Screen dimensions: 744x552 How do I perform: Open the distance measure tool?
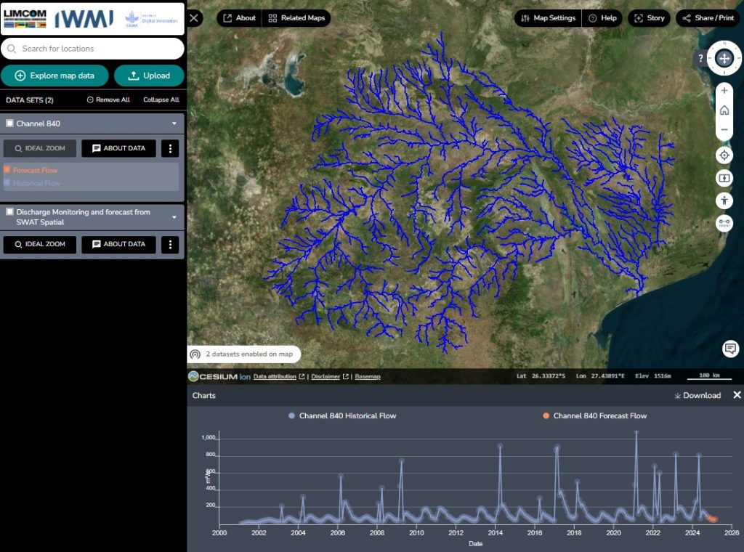coord(724,224)
